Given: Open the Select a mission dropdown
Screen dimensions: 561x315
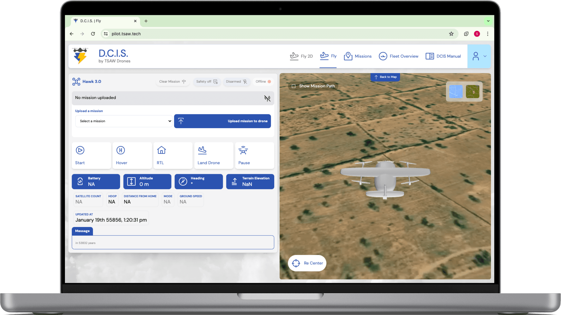Looking at the screenshot, I should (x=124, y=121).
